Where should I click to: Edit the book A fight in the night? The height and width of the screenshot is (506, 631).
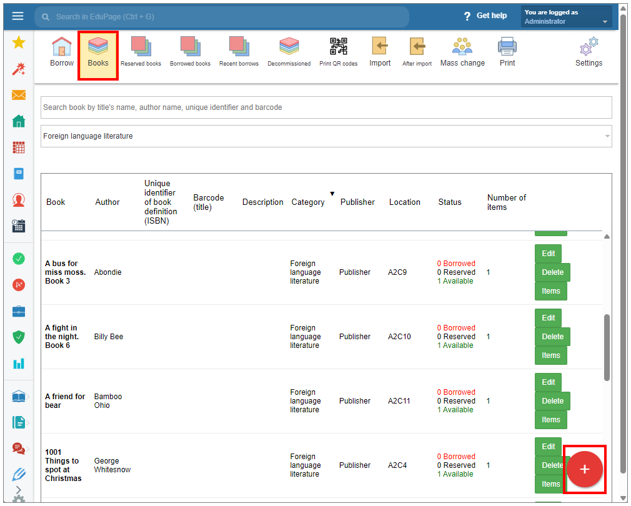pyautogui.click(x=548, y=318)
